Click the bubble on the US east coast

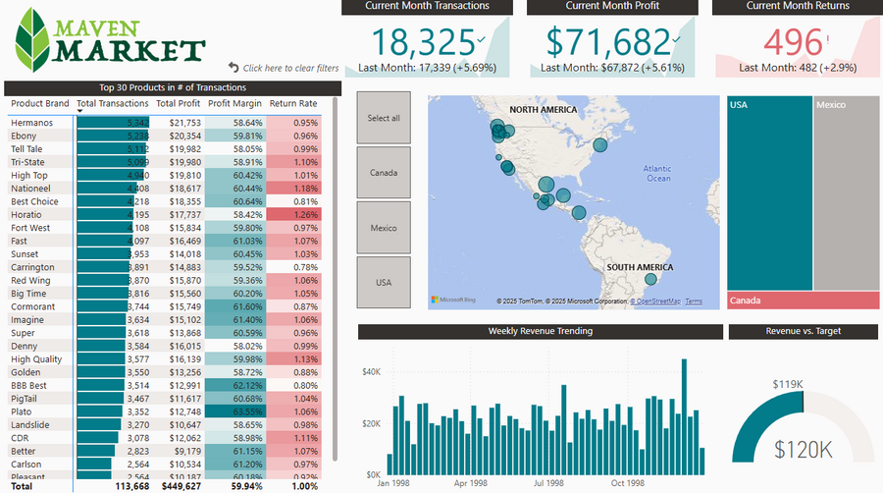coord(599,144)
